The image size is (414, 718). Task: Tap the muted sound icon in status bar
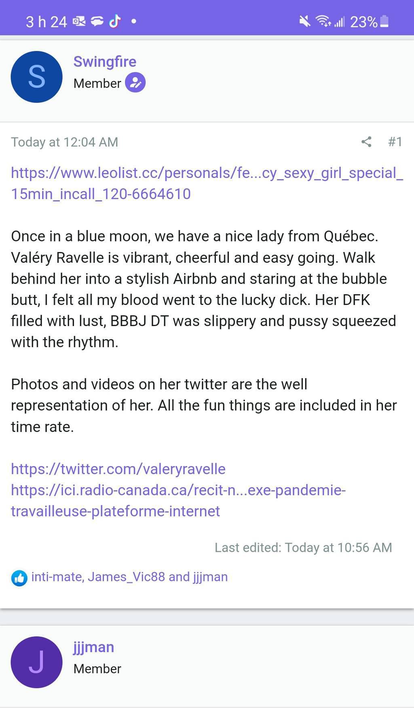coord(305,21)
